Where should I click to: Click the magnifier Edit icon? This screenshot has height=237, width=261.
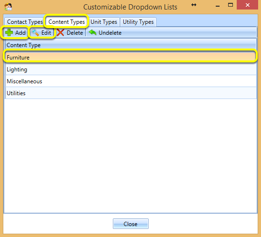coord(35,32)
